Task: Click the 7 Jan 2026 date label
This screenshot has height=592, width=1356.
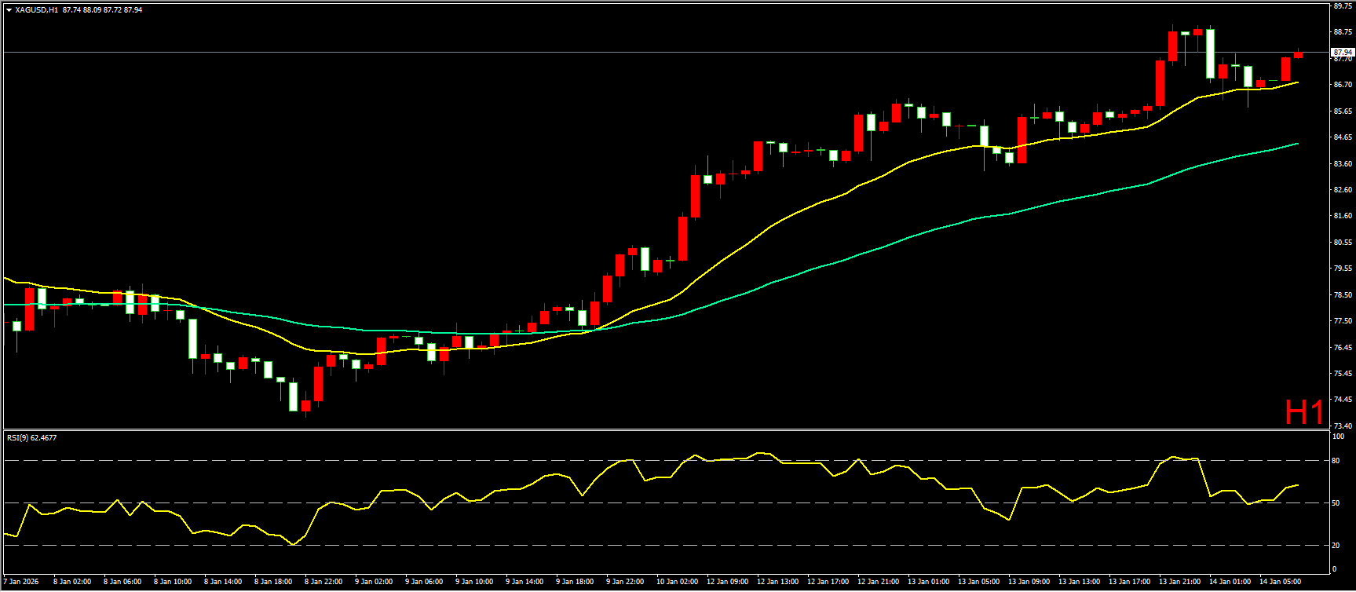Action: pyautogui.click(x=21, y=582)
